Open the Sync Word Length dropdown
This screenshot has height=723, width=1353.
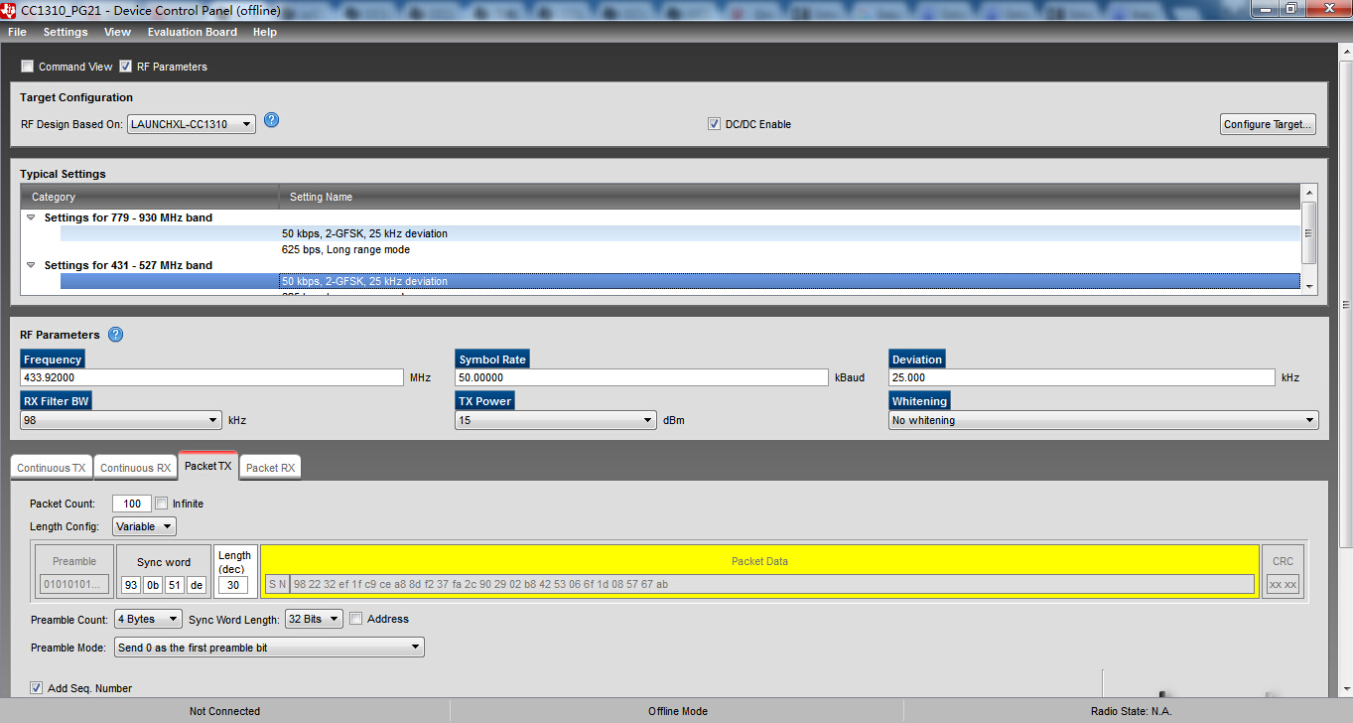pos(315,619)
